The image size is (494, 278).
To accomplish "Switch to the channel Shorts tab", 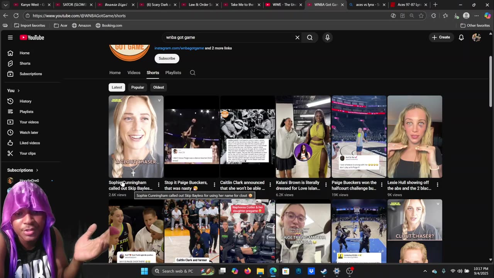I will pyautogui.click(x=153, y=73).
